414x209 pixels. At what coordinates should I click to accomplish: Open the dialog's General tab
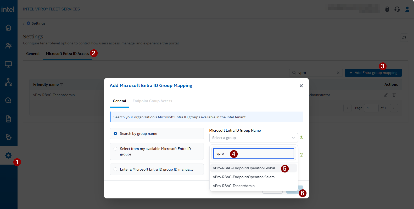119,101
